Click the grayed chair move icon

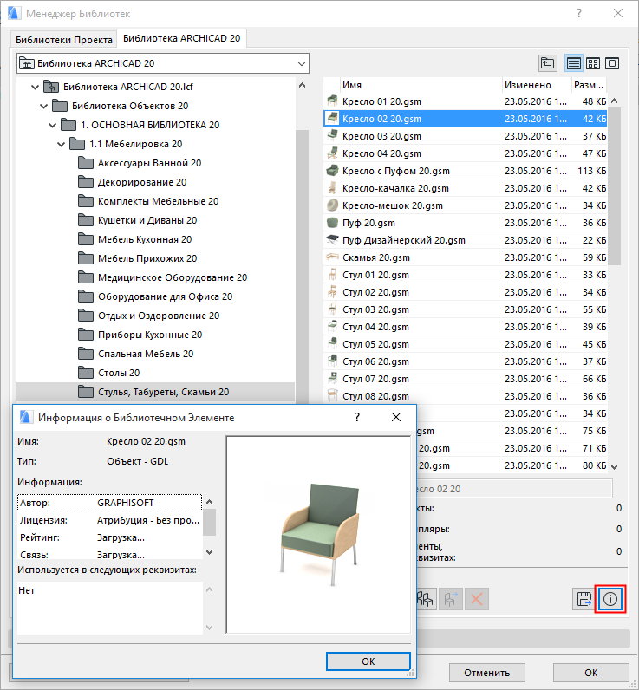[x=451, y=599]
